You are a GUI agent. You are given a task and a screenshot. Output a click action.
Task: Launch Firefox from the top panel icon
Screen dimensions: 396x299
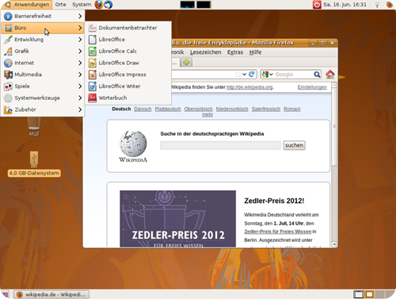click(x=99, y=5)
